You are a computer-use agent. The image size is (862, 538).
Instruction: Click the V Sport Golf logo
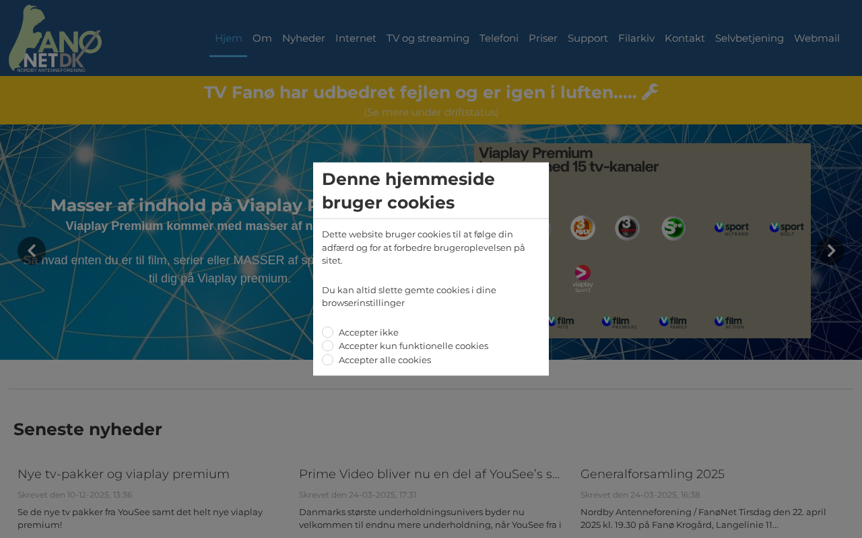(787, 229)
